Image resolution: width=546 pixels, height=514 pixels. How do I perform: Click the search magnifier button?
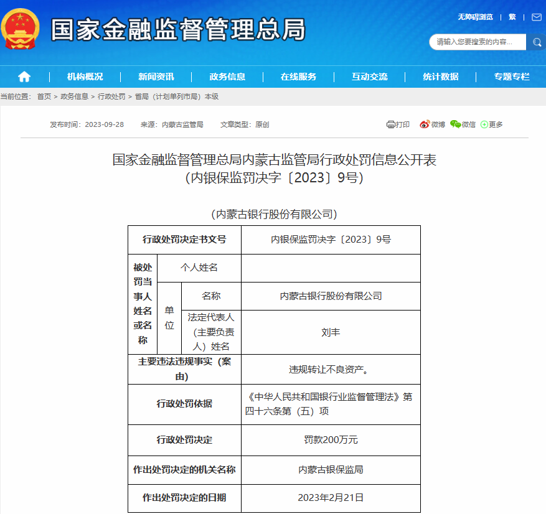tap(536, 42)
